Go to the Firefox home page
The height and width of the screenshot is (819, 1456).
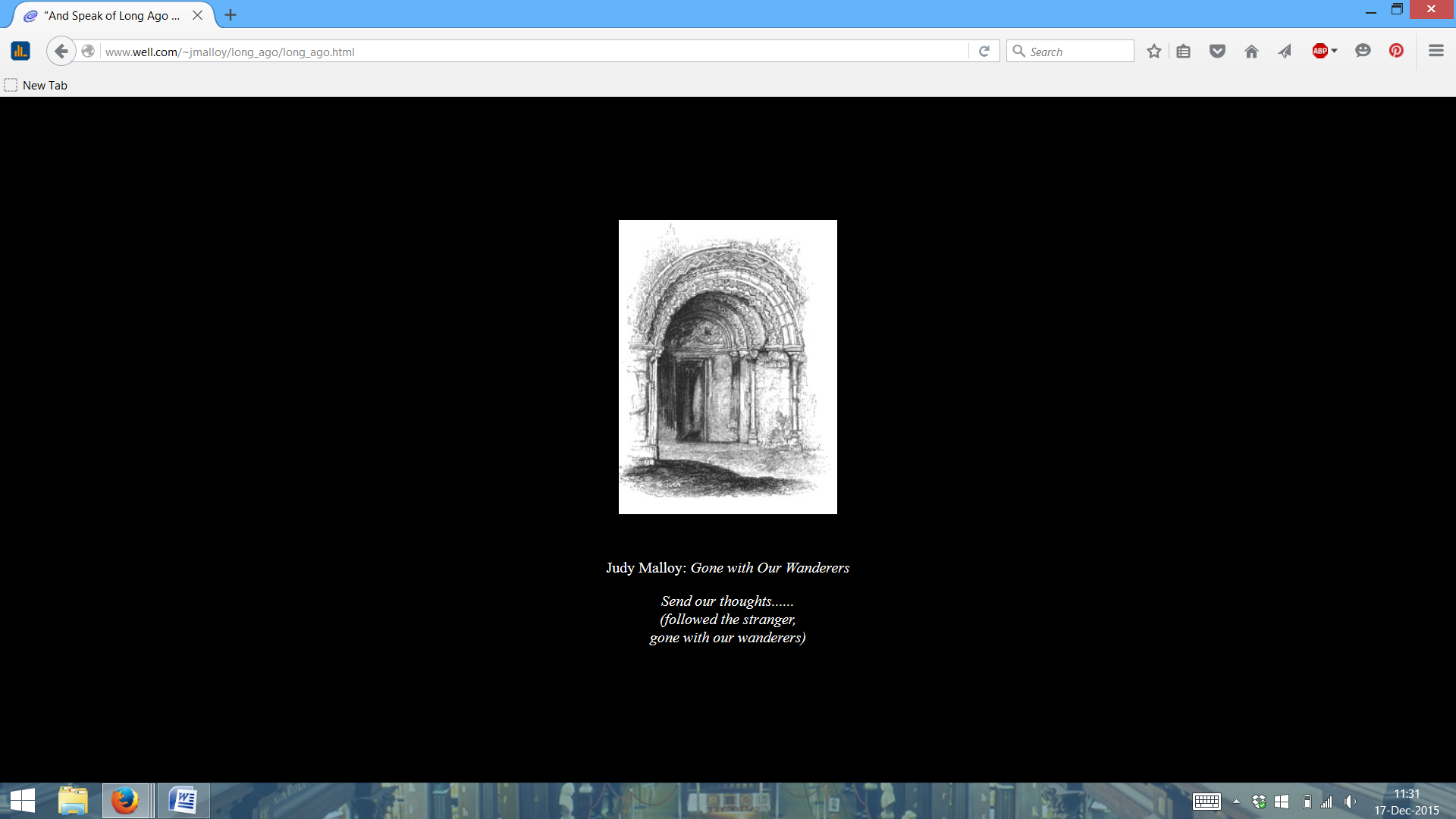(x=1251, y=52)
